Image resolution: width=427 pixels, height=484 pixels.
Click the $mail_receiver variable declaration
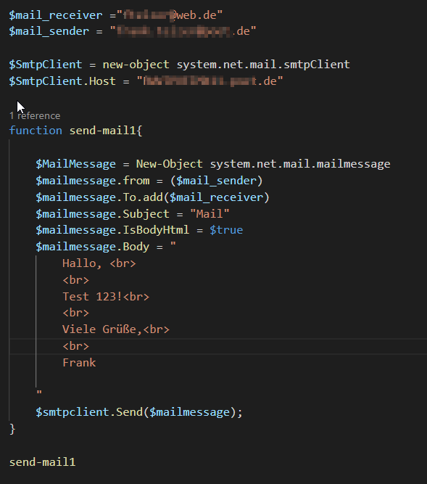coord(56,15)
